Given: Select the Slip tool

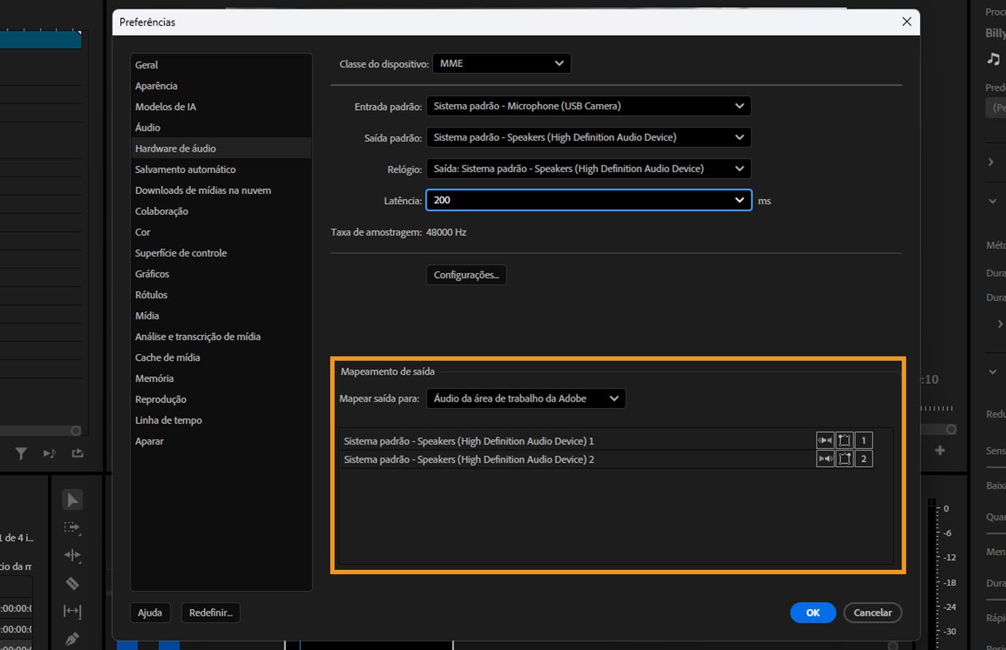Looking at the screenshot, I should click(x=72, y=611).
